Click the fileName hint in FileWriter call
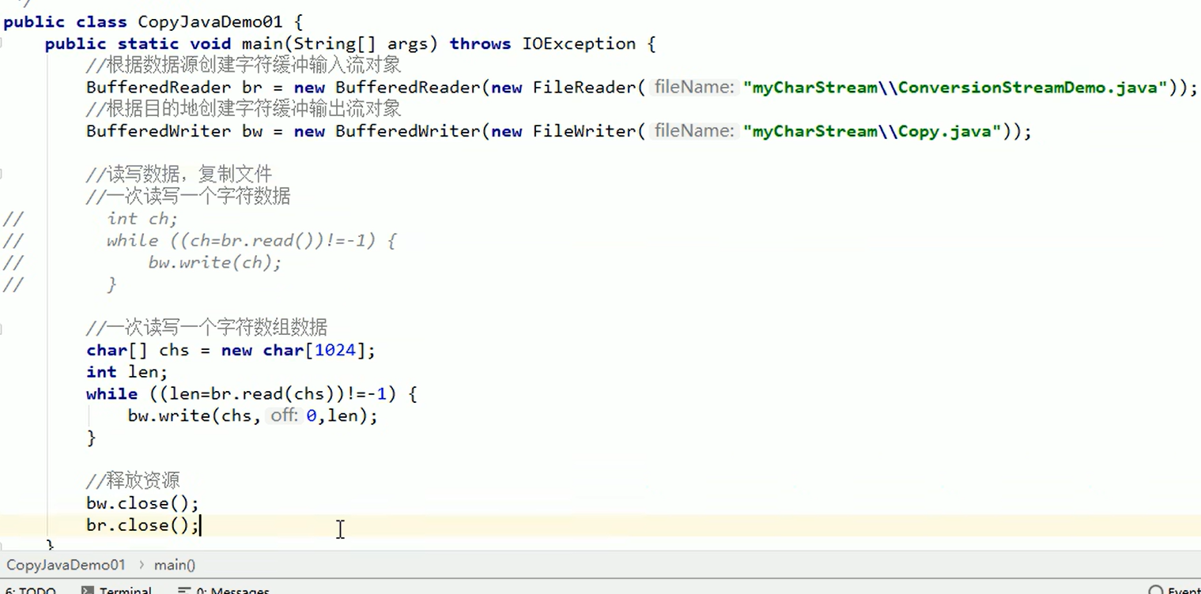 point(694,132)
